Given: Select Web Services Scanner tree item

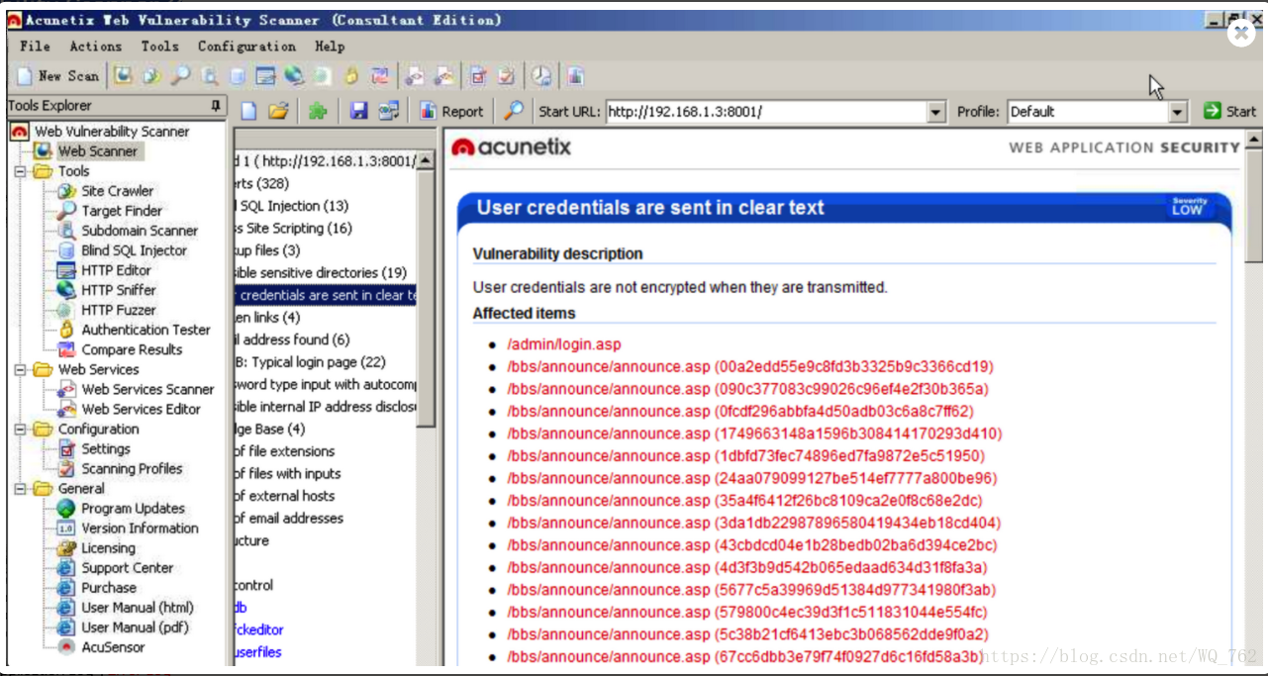Looking at the screenshot, I should click(x=147, y=389).
